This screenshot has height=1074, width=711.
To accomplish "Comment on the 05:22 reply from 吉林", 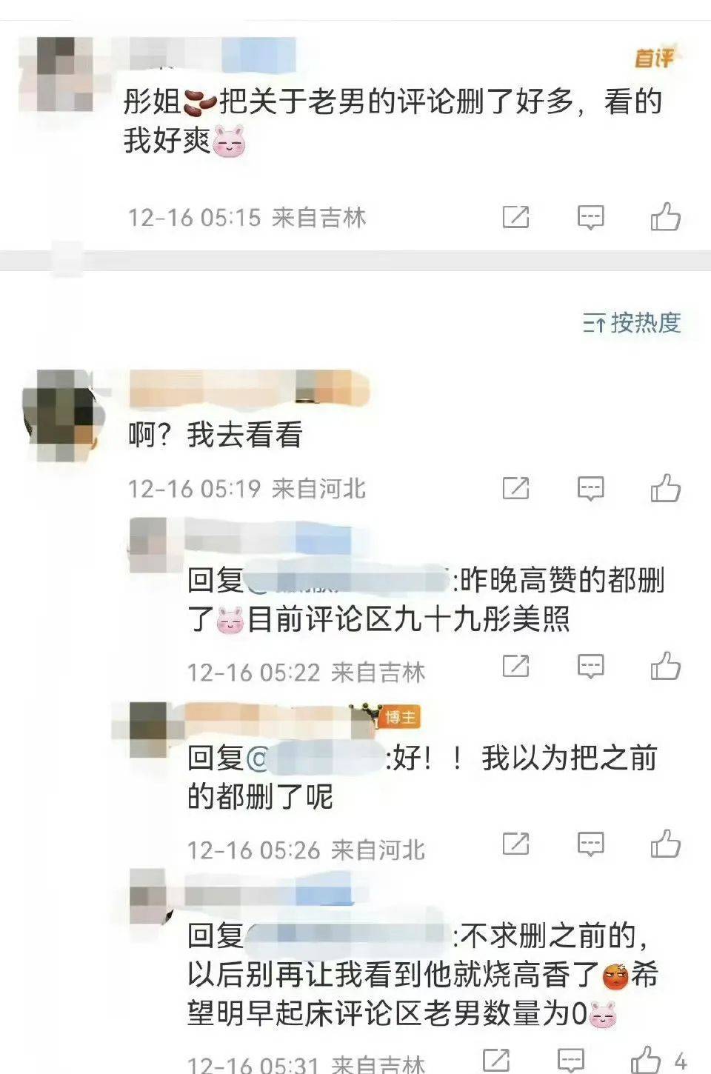I will point(590,666).
